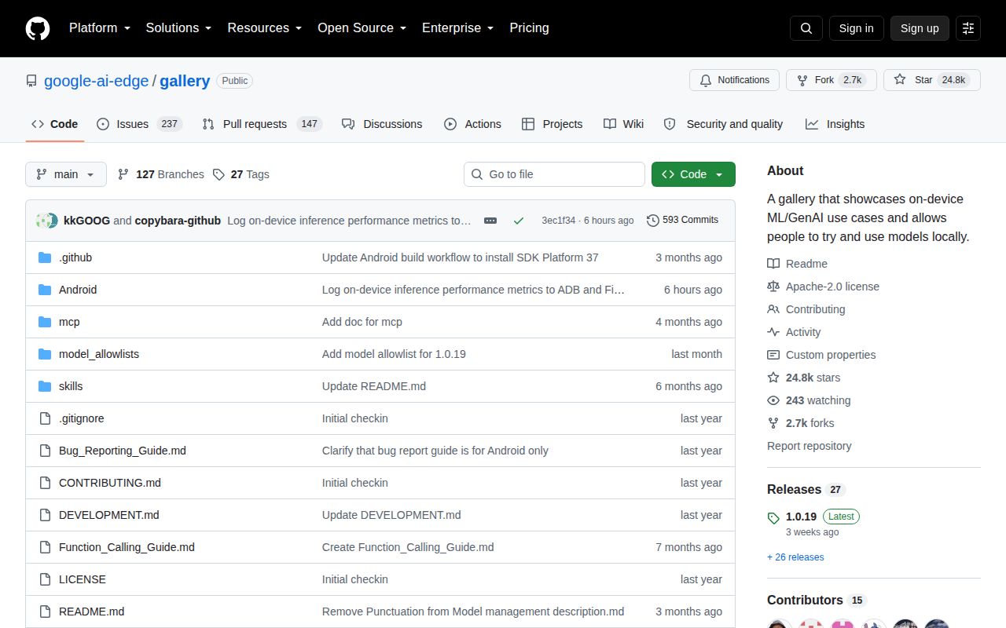Click the skills folder icon
Screen dimensions: 1006x628
pos(45,386)
